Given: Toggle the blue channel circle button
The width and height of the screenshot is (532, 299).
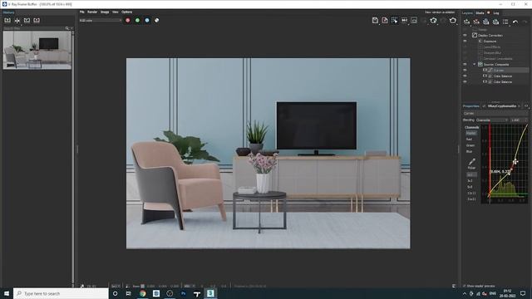Looking at the screenshot, I should (147, 20).
